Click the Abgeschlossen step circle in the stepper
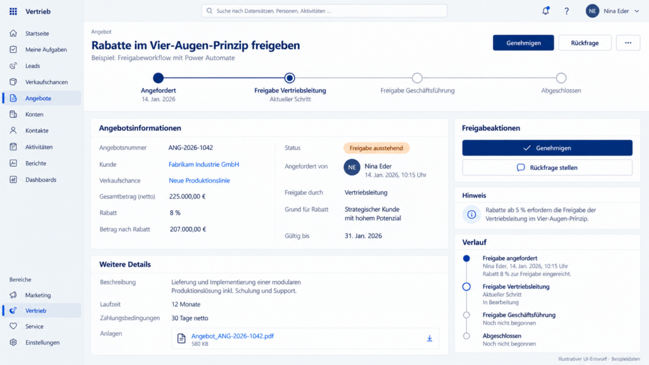 click(x=562, y=78)
